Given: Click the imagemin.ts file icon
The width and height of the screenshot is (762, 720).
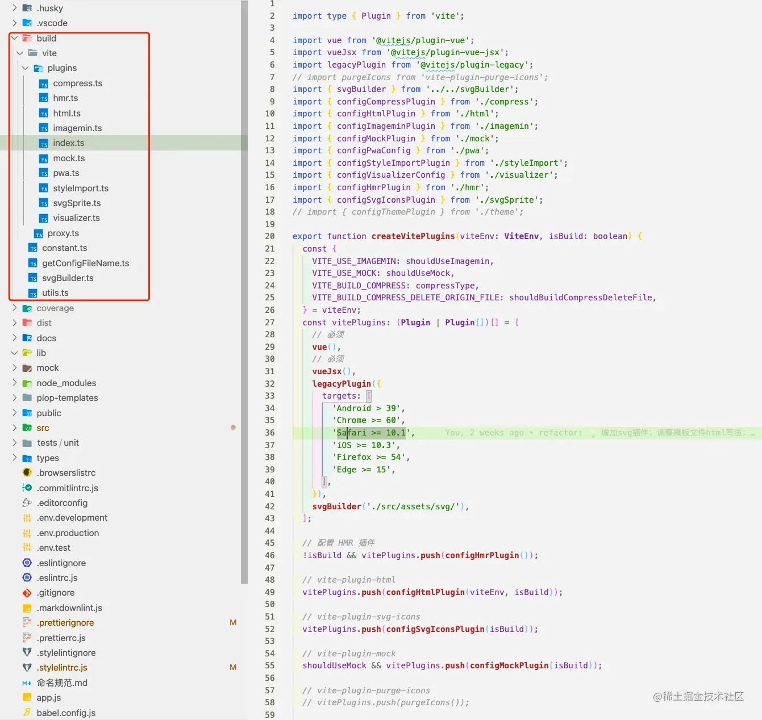Looking at the screenshot, I should [x=44, y=128].
